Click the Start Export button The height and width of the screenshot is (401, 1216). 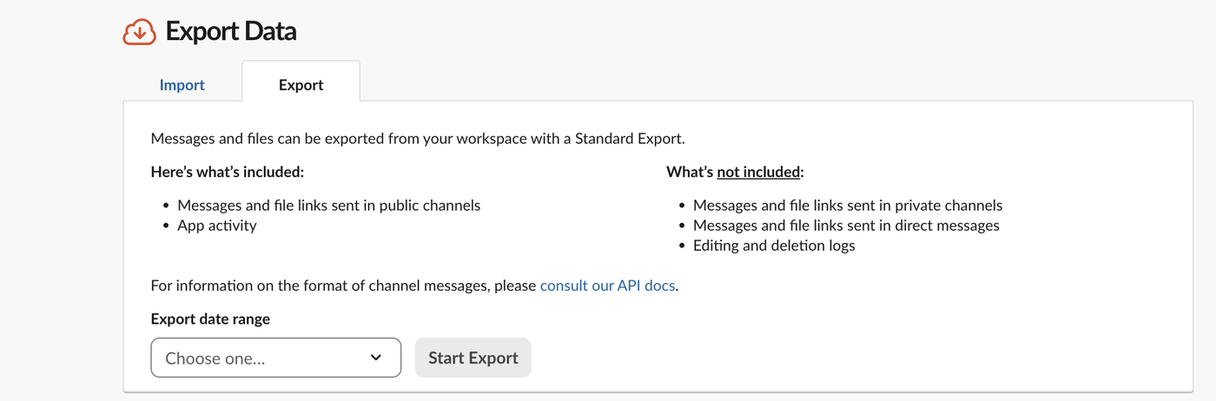pos(473,358)
